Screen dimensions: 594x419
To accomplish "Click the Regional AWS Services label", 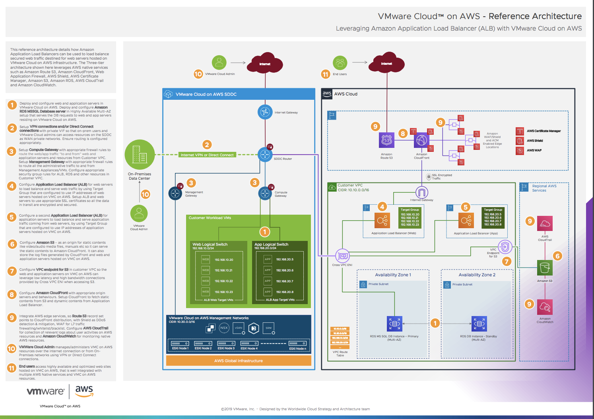I will [x=544, y=188].
